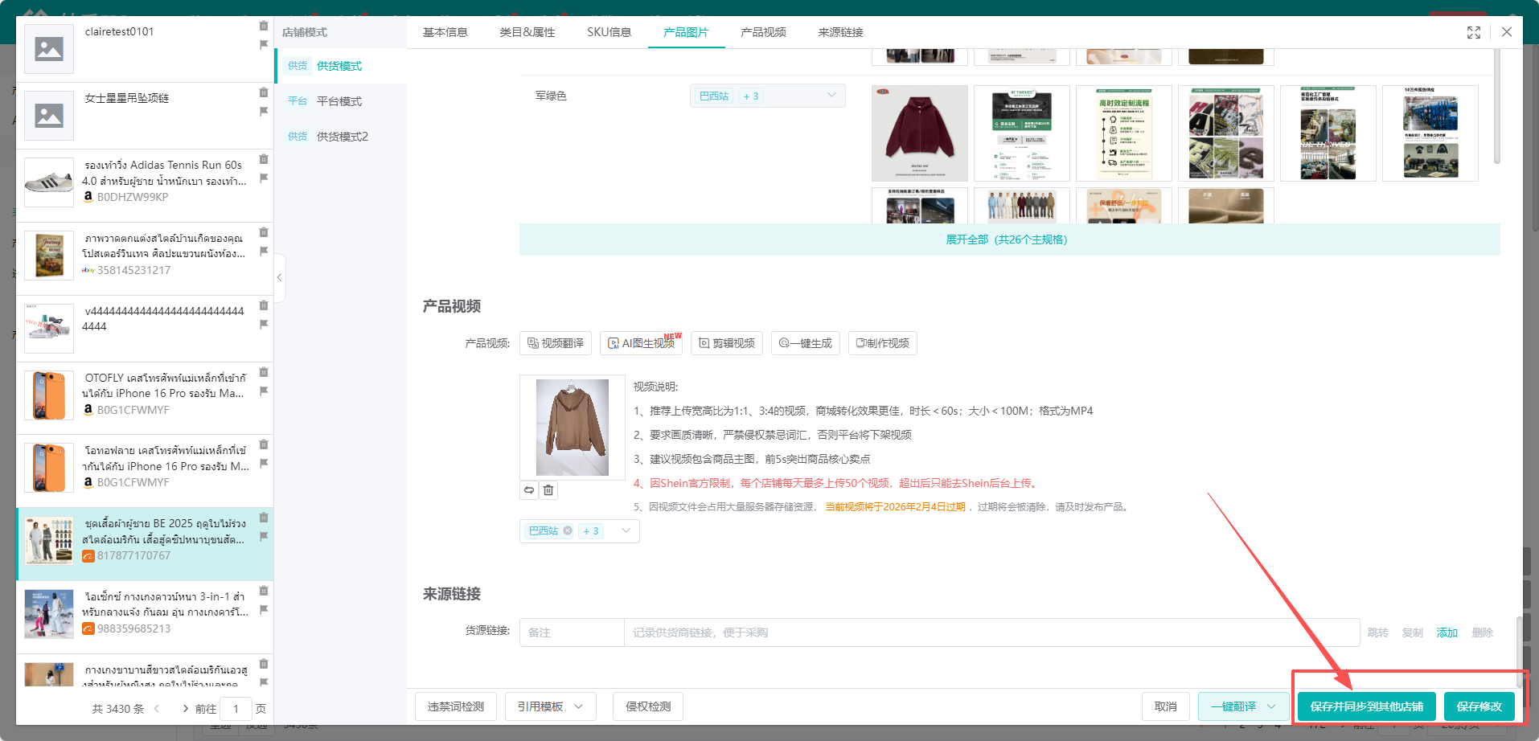Image resolution: width=1539 pixels, height=741 pixels.
Task: Flag the eBay 358145231217 product
Action: tap(264, 252)
